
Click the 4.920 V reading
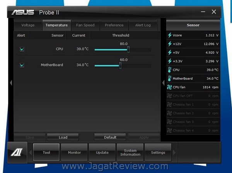(212, 53)
